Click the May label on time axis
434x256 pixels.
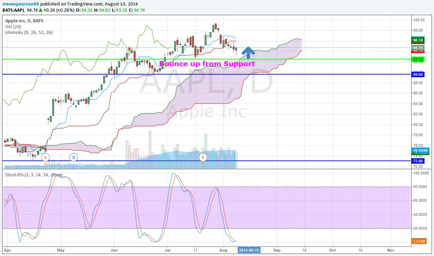61,250
